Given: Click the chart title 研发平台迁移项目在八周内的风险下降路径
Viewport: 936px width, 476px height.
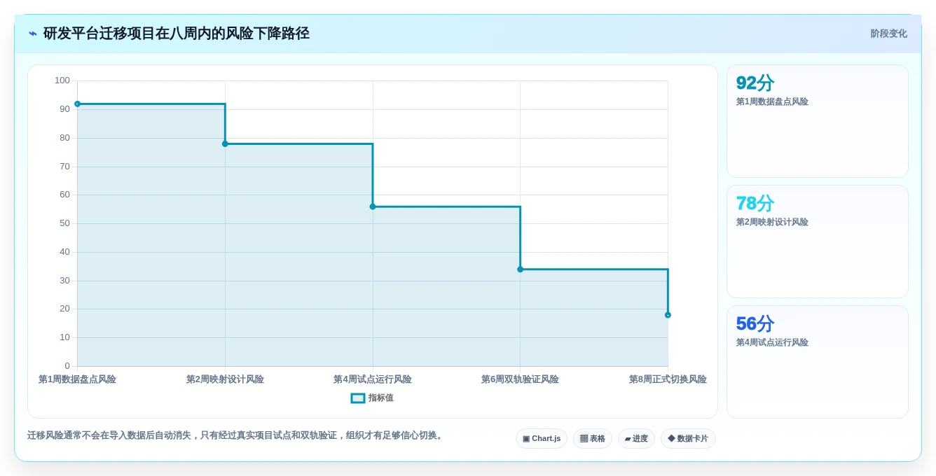Looking at the screenshot, I should coord(176,34).
